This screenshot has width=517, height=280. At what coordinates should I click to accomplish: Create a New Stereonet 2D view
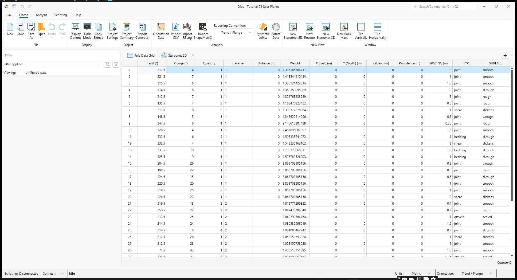point(293,31)
